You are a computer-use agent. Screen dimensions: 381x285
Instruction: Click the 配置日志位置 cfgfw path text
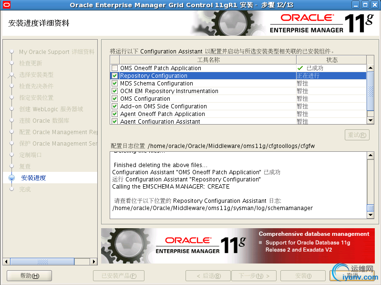point(231,146)
